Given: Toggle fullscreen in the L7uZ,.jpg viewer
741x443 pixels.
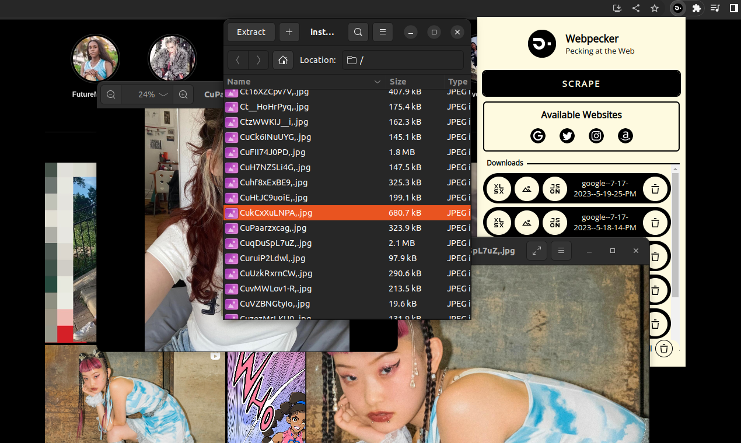Looking at the screenshot, I should [x=536, y=251].
